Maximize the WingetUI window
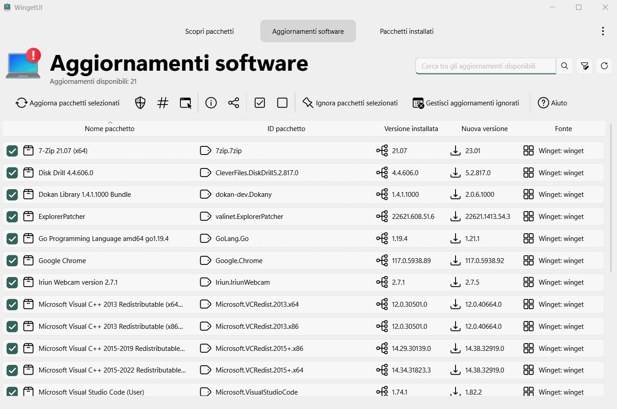Image resolution: width=617 pixels, height=409 pixels. [579, 7]
